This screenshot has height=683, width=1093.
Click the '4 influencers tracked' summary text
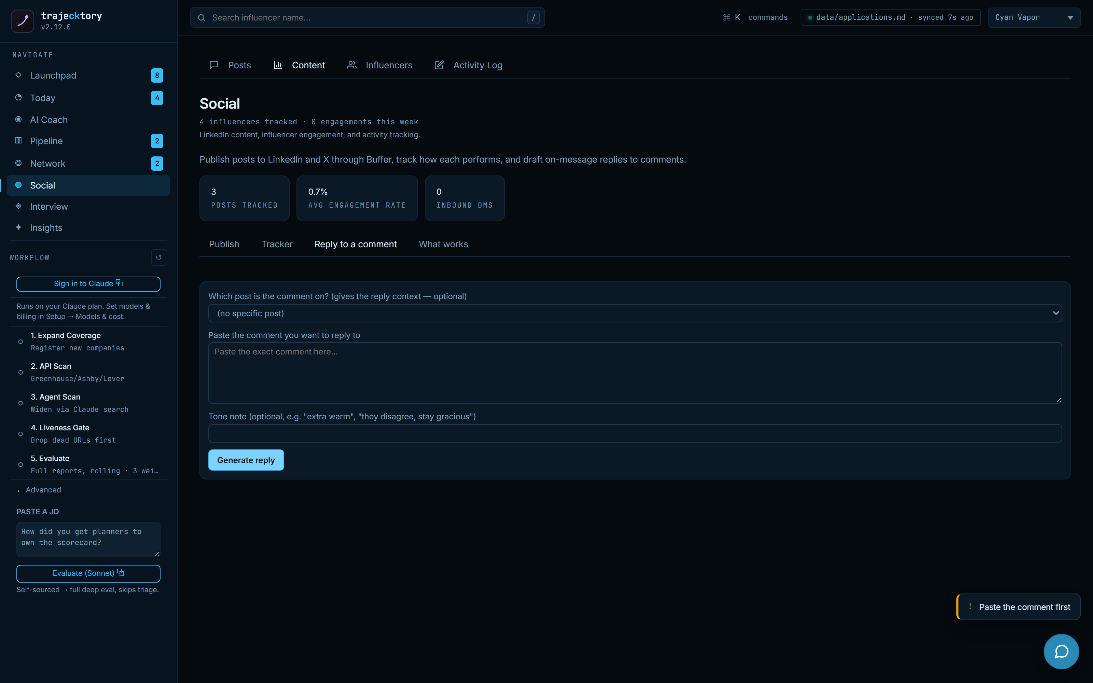(248, 122)
